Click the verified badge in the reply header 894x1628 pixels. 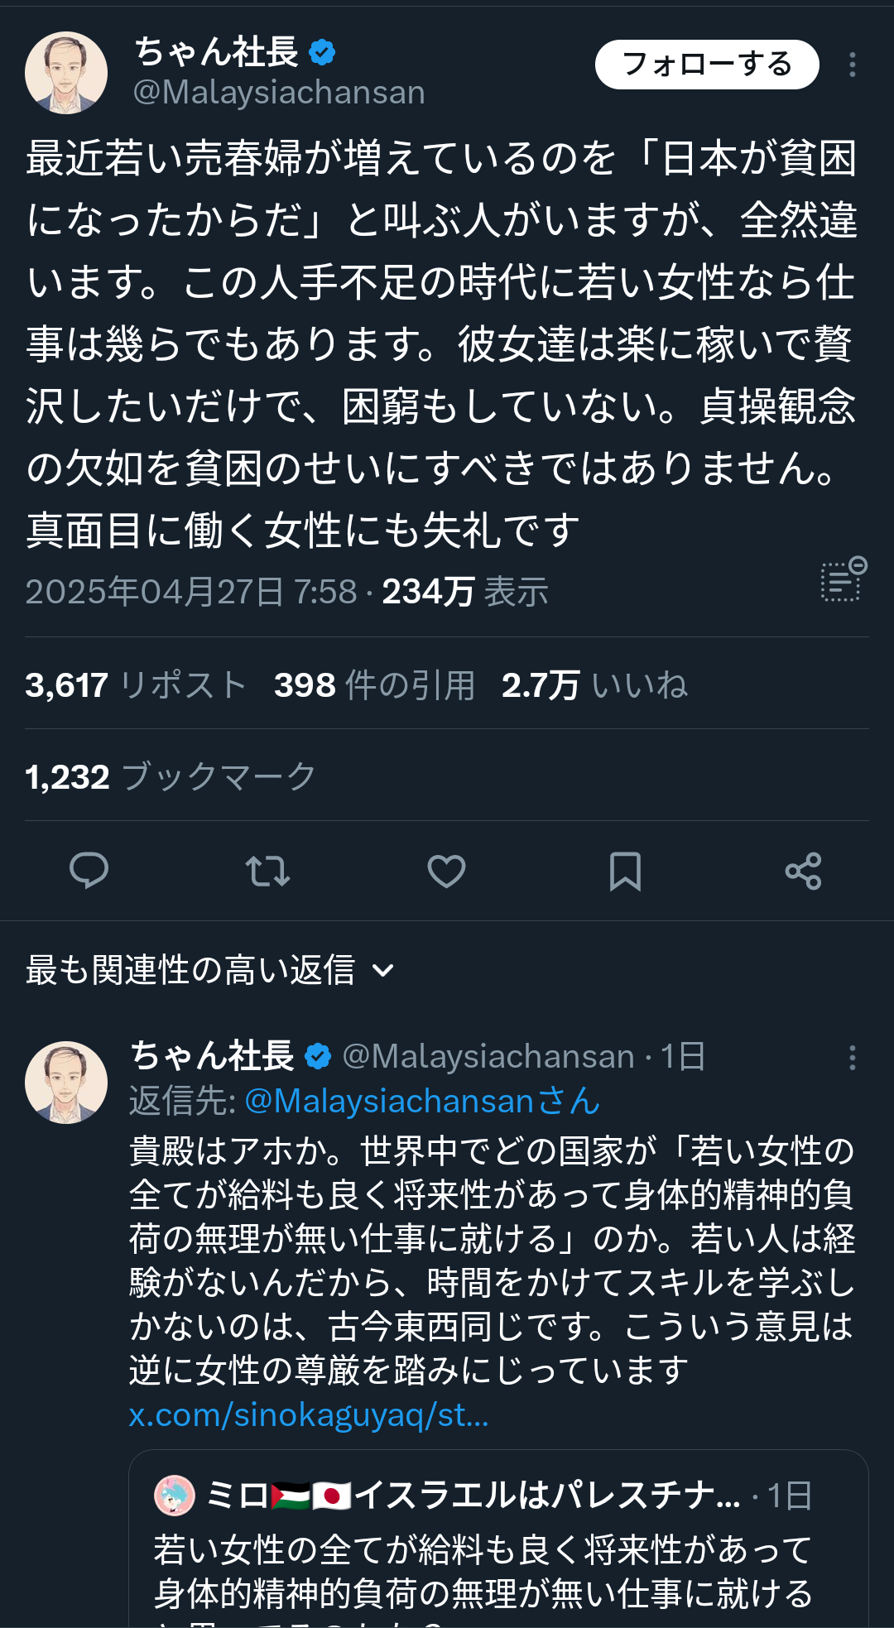[318, 1056]
